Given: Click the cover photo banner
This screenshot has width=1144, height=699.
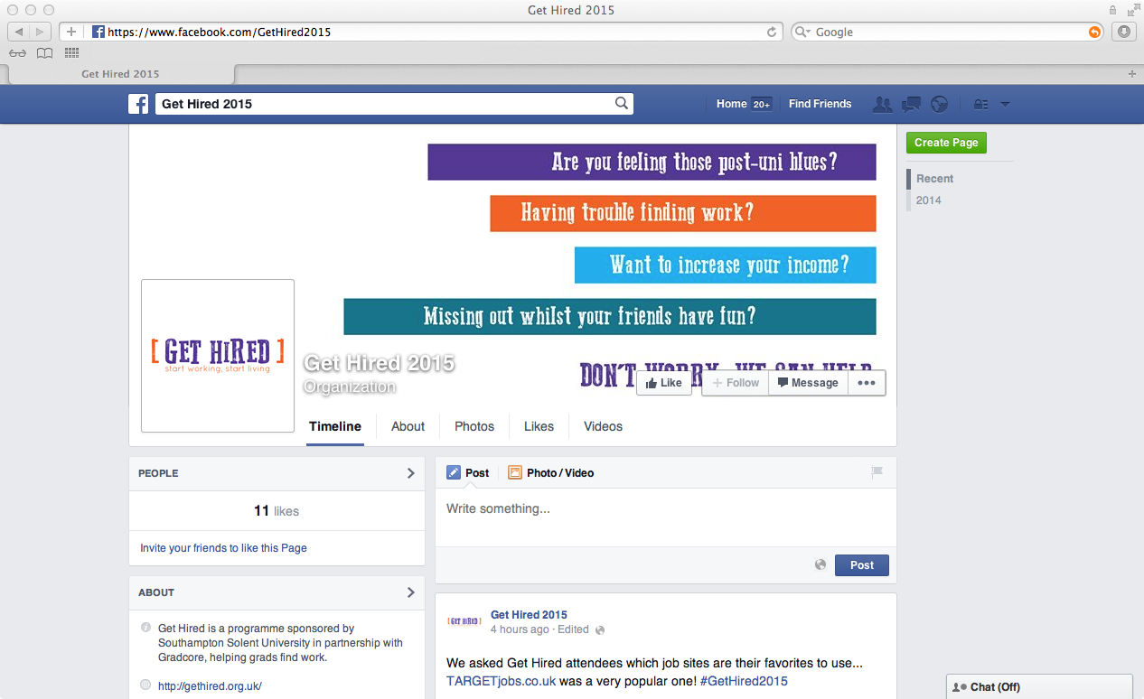Looking at the screenshot, I should (512, 266).
